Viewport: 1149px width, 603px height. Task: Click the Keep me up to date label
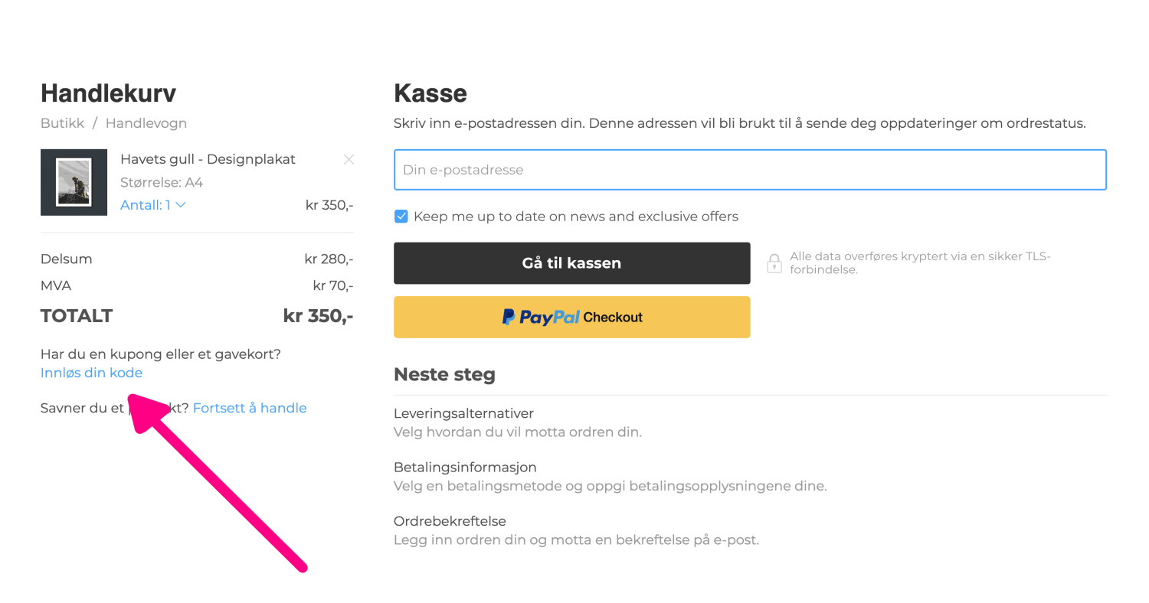click(x=576, y=217)
